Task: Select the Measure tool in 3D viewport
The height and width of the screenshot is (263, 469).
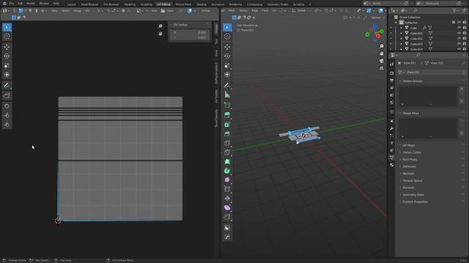Action: click(227, 94)
